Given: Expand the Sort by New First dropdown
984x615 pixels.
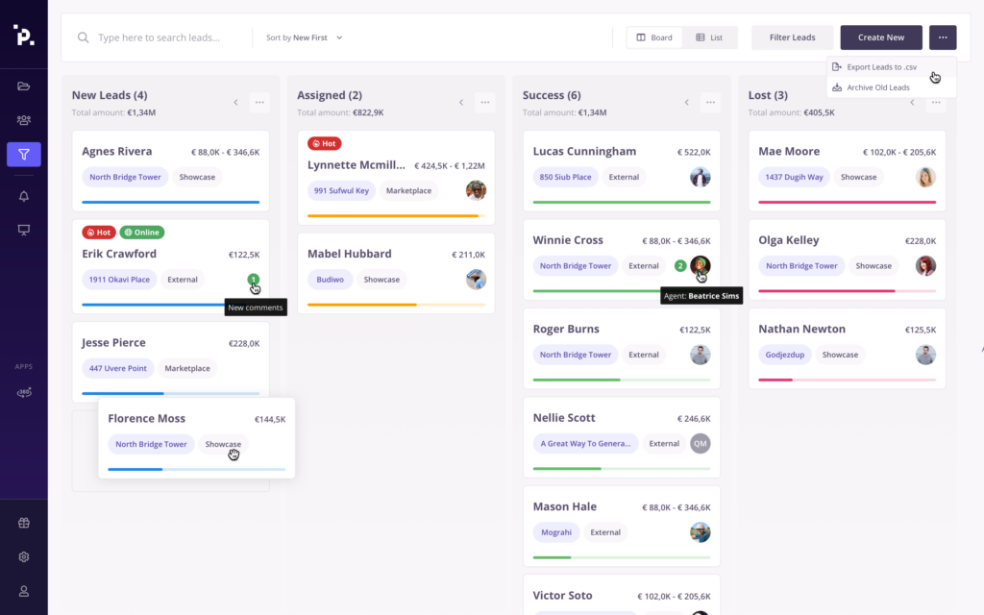Looking at the screenshot, I should [305, 37].
